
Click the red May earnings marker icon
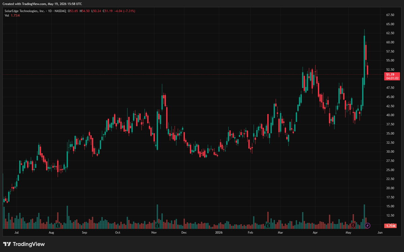pyautogui.click(x=353, y=225)
